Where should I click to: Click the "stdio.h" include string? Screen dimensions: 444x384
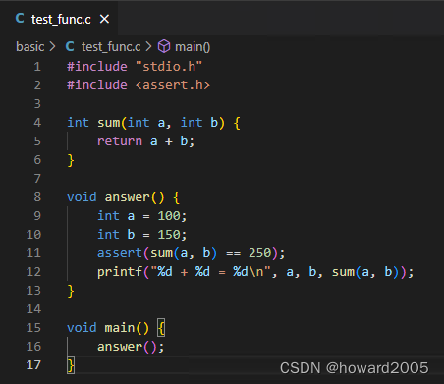click(169, 67)
